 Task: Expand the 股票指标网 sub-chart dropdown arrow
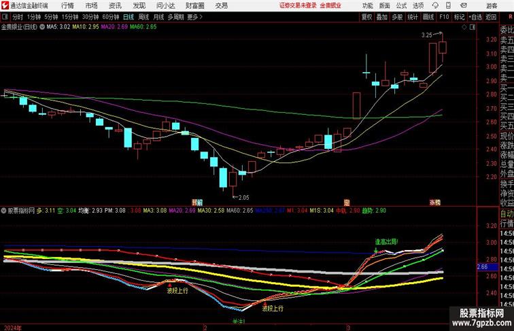click(3, 211)
